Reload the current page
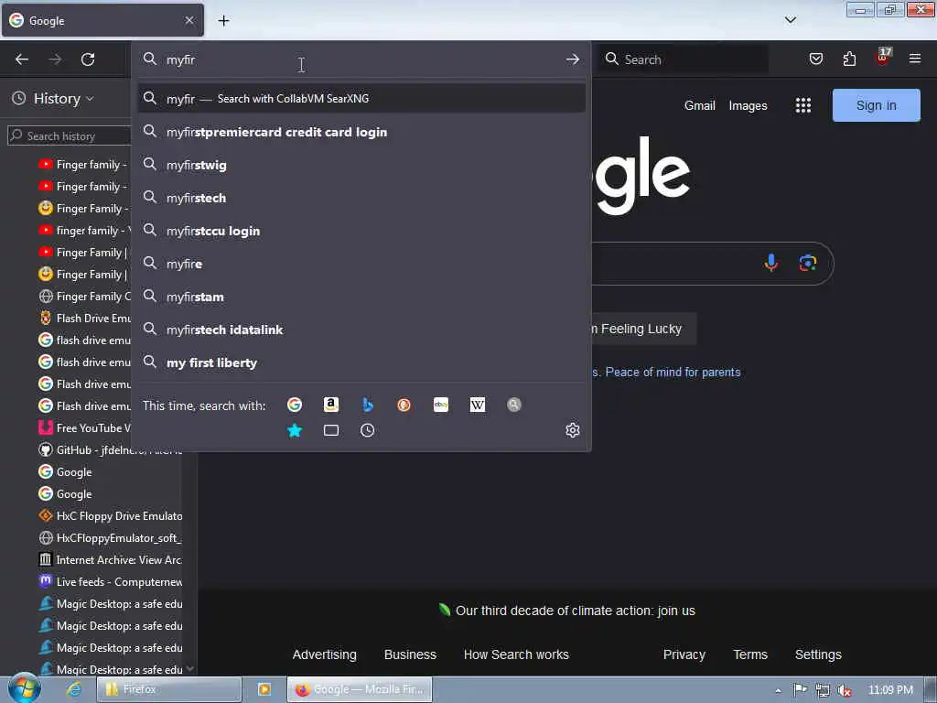Viewport: 937px width, 703px height. point(88,59)
